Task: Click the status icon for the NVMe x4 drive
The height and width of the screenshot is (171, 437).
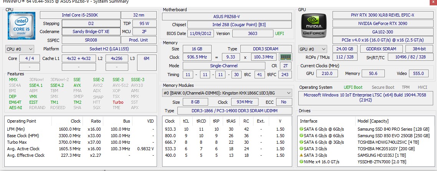Action: click(x=301, y=162)
